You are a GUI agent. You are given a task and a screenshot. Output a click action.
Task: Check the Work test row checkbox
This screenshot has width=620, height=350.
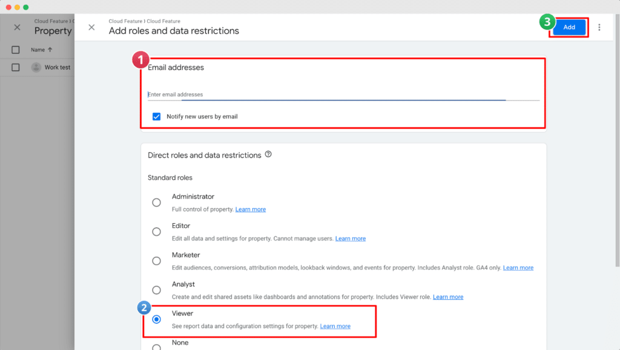tap(15, 67)
